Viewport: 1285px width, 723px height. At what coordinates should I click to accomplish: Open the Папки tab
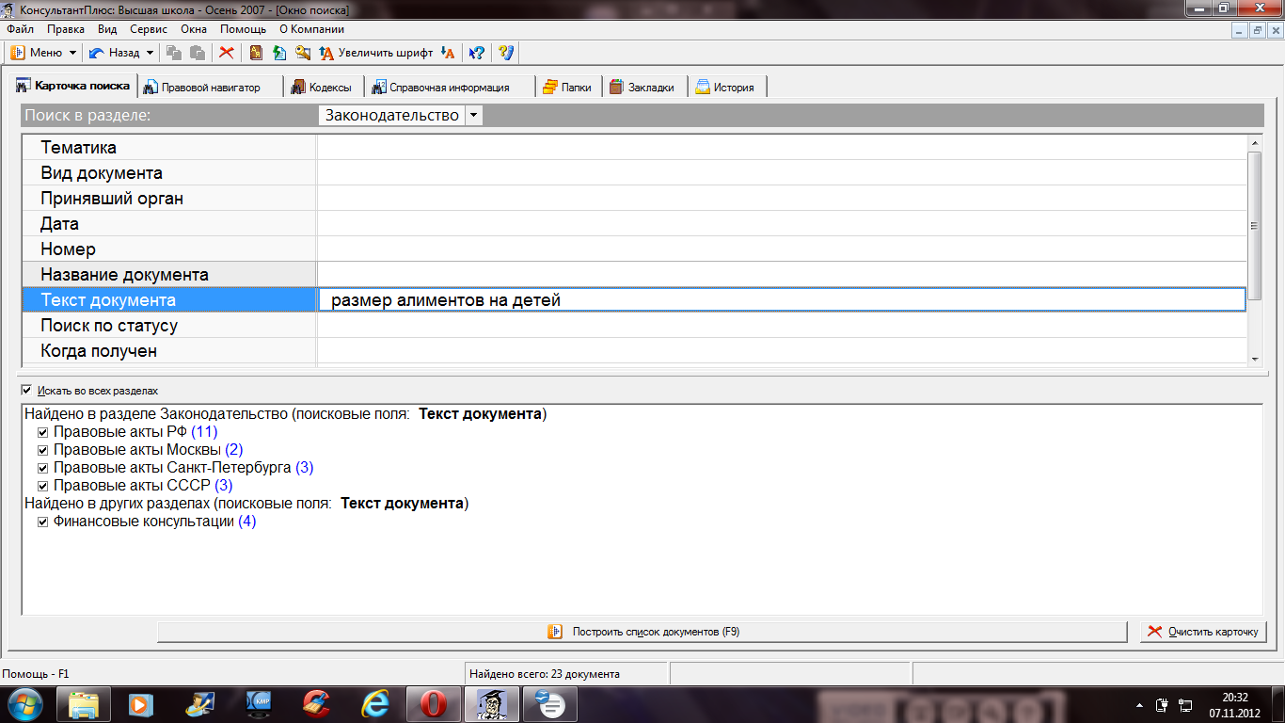click(568, 87)
